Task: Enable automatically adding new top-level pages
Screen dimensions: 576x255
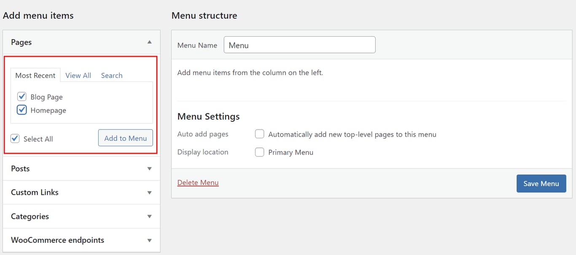Action: (259, 134)
